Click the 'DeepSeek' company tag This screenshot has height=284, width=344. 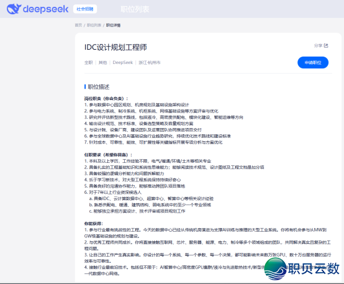(x=123, y=63)
